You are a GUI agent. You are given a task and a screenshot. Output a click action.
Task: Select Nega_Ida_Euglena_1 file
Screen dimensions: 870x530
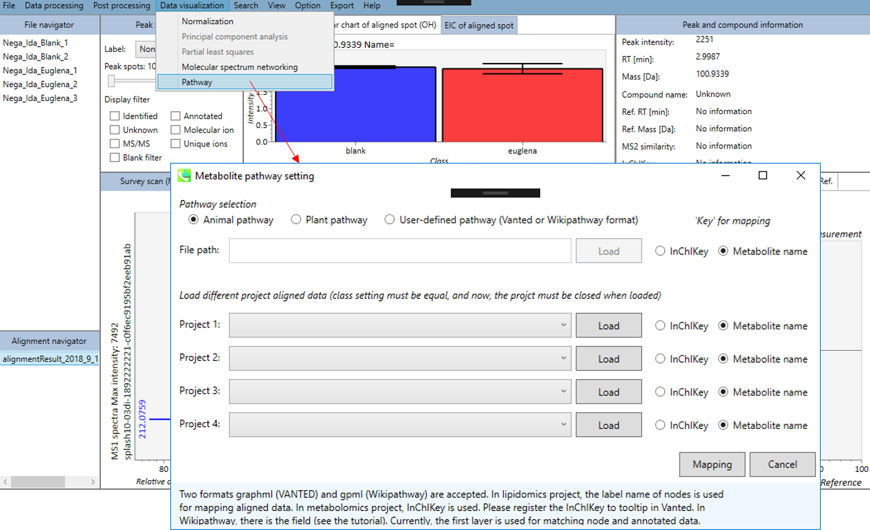click(x=40, y=71)
